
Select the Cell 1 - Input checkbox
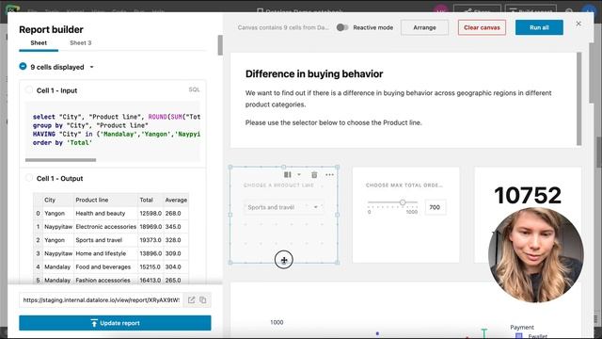click(29, 90)
